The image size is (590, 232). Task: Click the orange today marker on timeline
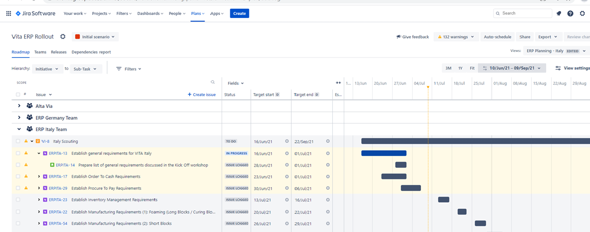[x=428, y=87]
